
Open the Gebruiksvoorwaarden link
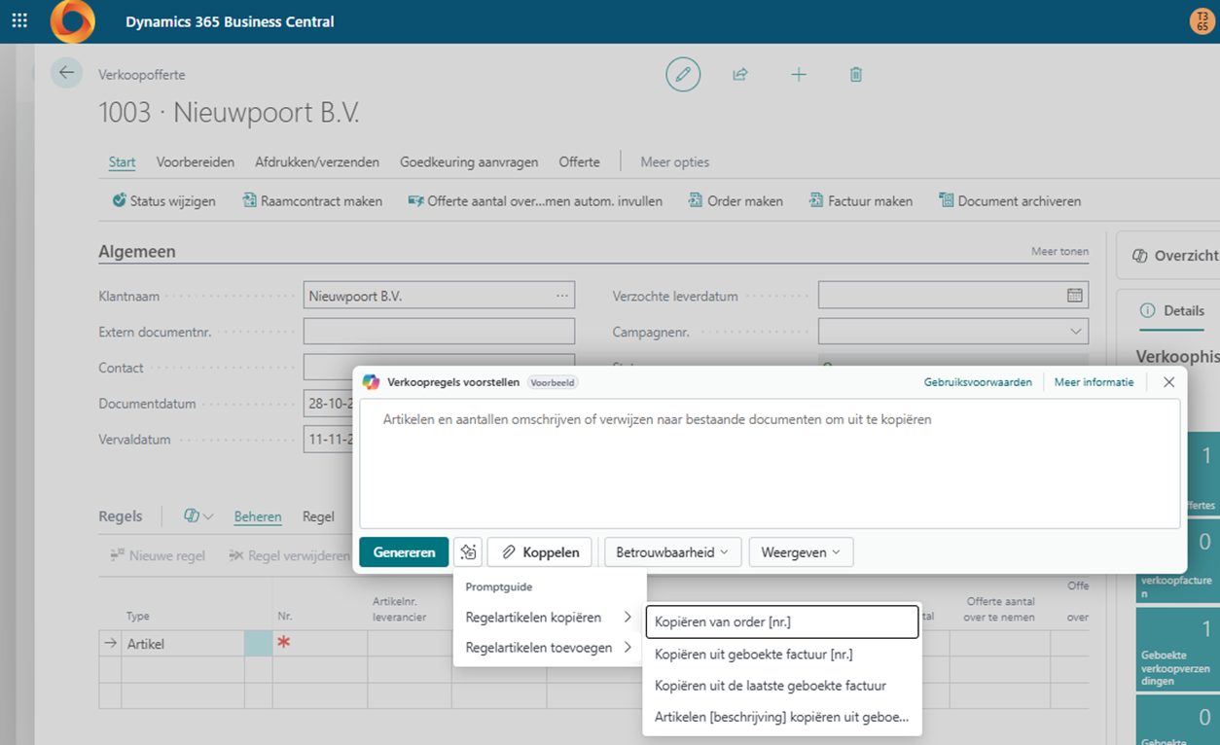[x=977, y=382]
